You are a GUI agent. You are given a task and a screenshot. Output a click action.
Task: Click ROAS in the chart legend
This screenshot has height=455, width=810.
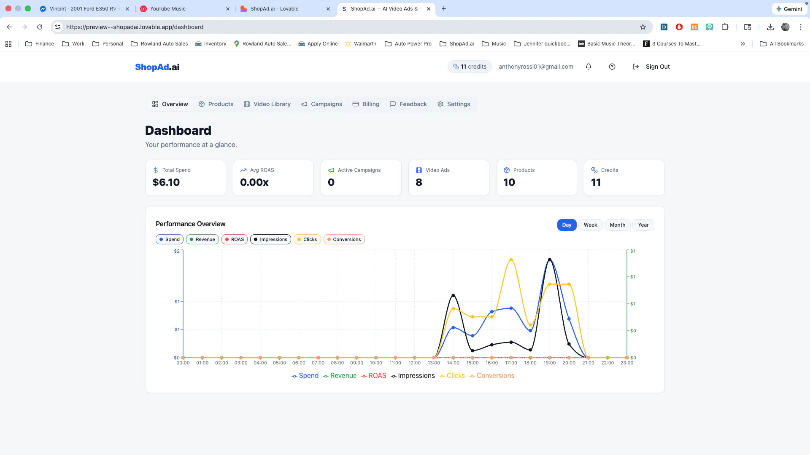point(374,376)
